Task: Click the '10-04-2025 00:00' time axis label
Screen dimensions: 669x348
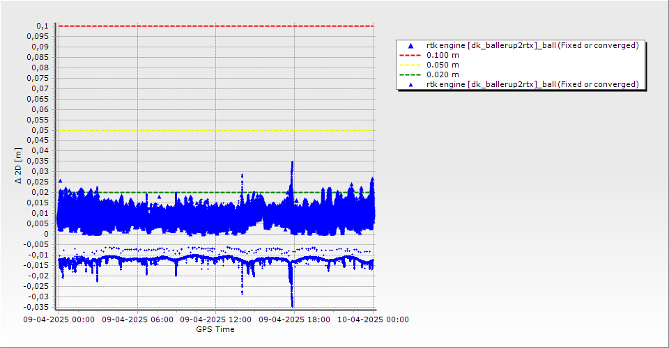Action: (x=373, y=319)
